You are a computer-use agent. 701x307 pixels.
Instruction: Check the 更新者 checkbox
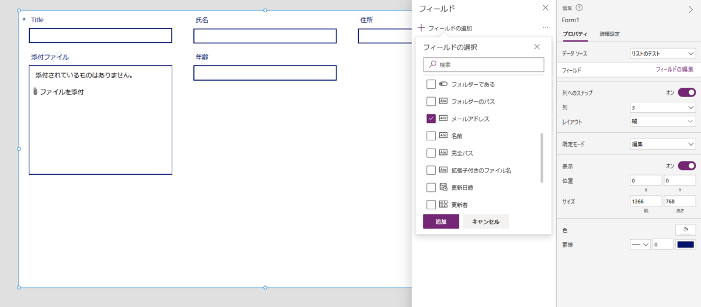pyautogui.click(x=431, y=205)
